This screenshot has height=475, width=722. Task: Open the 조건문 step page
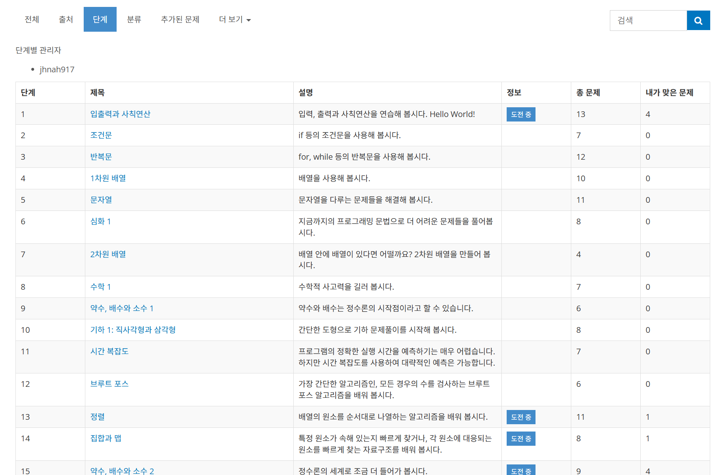tap(102, 135)
